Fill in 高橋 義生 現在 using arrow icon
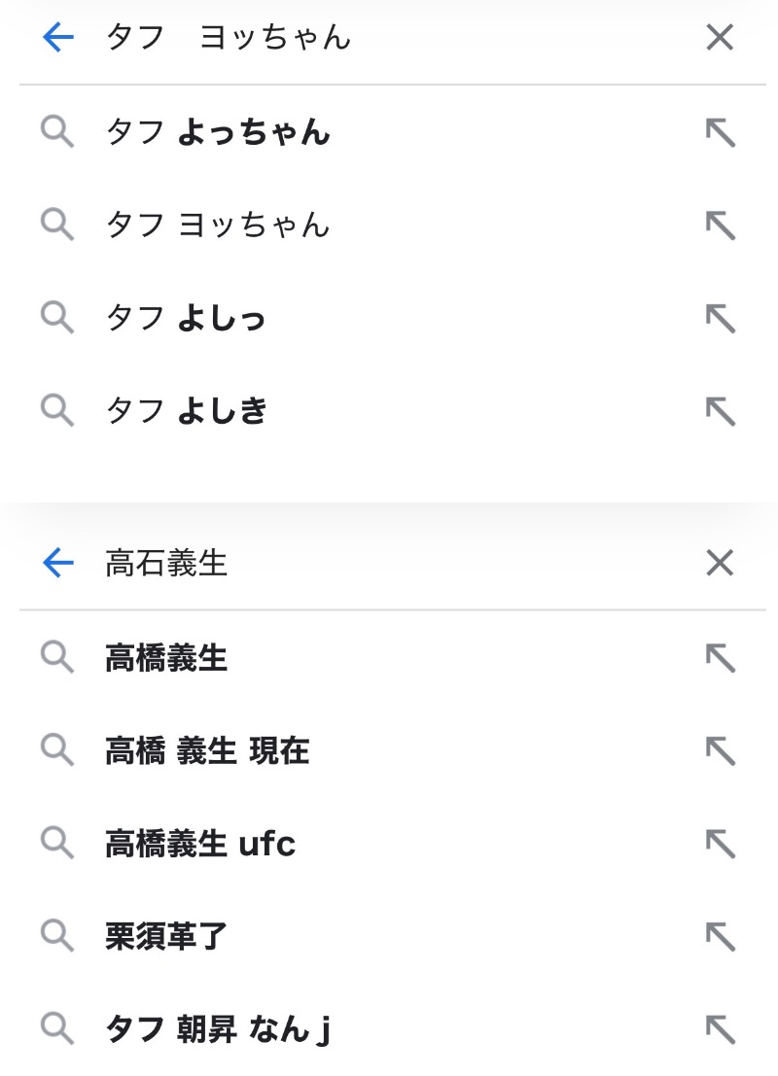This screenshot has width=778, height=1076. [x=720, y=749]
